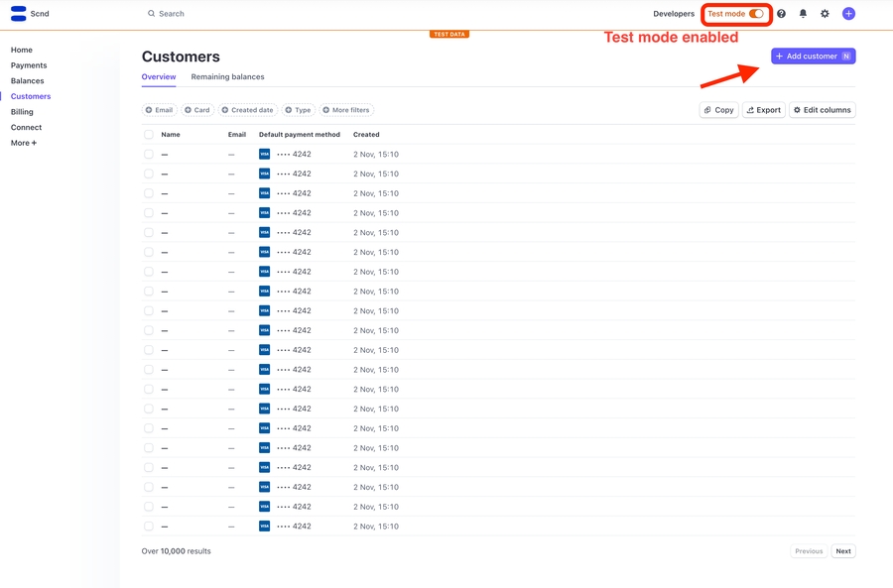This screenshot has height=588, width=893.
Task: Check the select-all header checkbox
Action: pyautogui.click(x=149, y=135)
